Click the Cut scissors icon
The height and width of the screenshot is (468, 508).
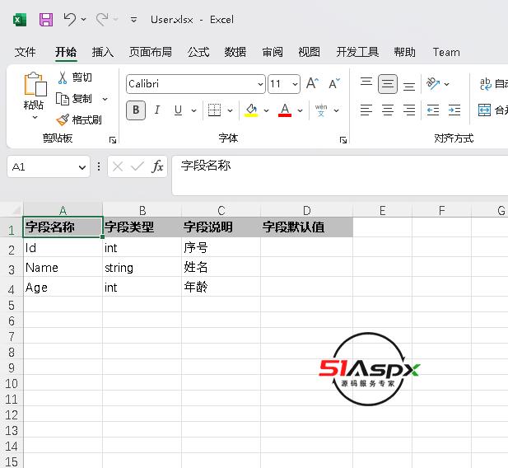click(x=63, y=77)
